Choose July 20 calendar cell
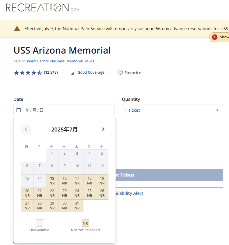Viewport: 229px width, 245px height. pos(27,193)
